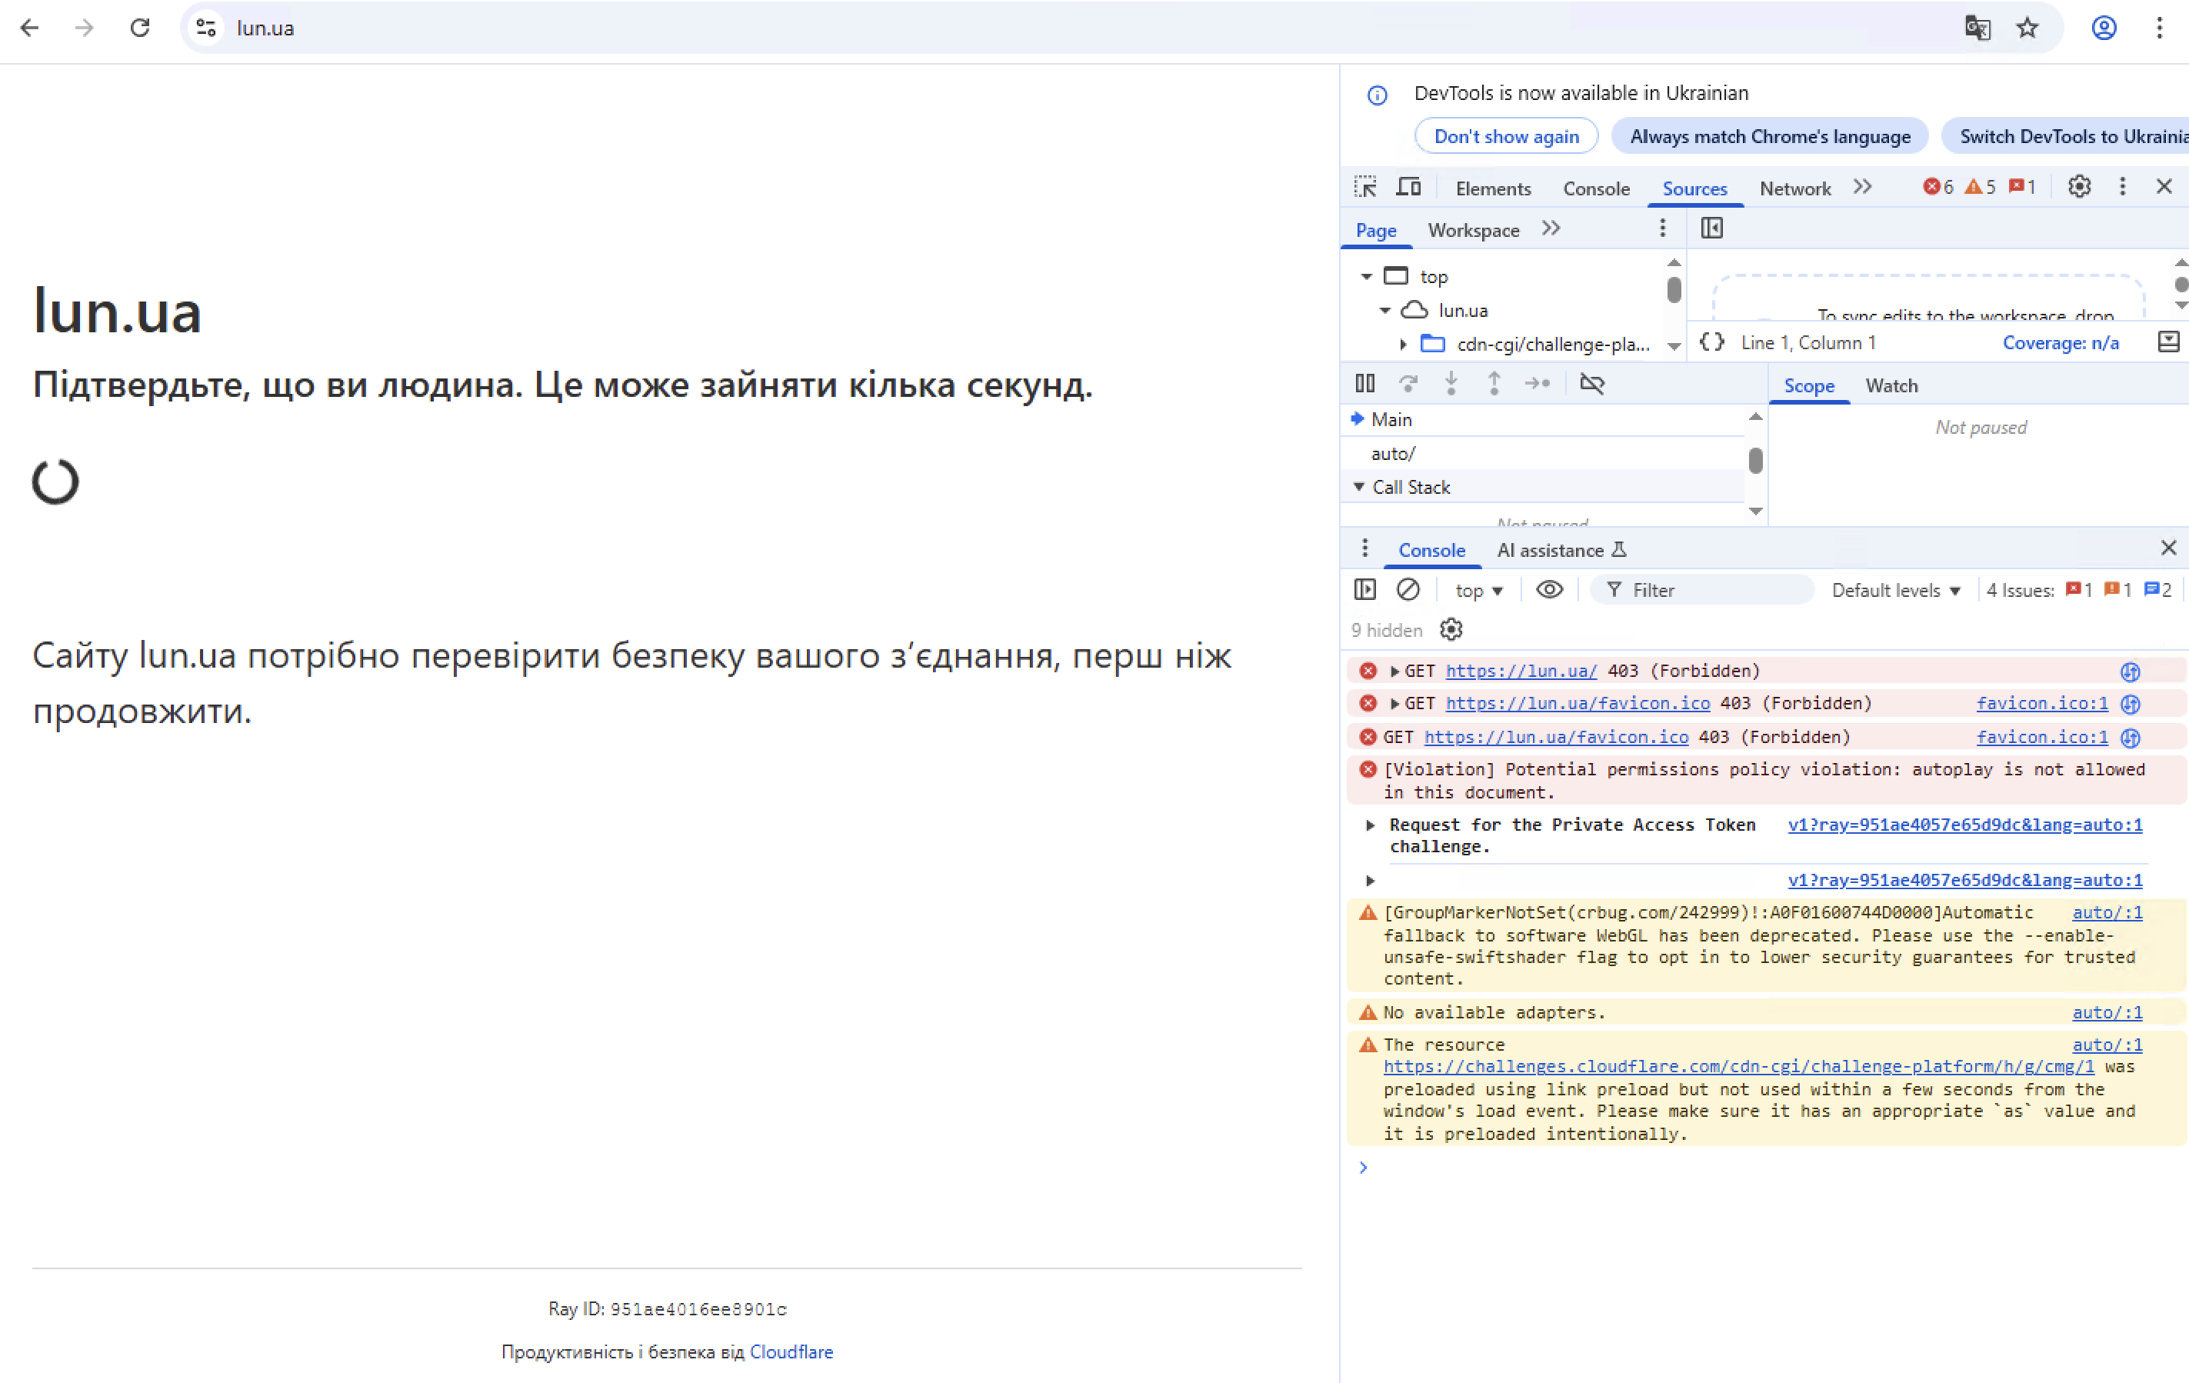Open drawer three-dot menu beside Console tab
Viewport: 2189px width, 1383px height.
pyautogui.click(x=1364, y=548)
